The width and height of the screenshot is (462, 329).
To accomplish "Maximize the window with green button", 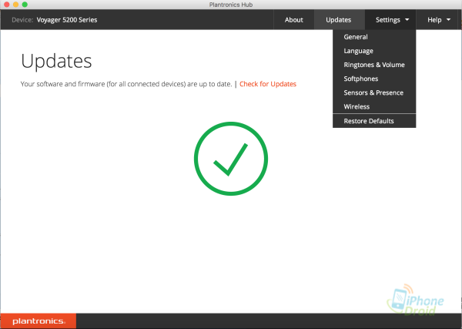I will [x=25, y=5].
